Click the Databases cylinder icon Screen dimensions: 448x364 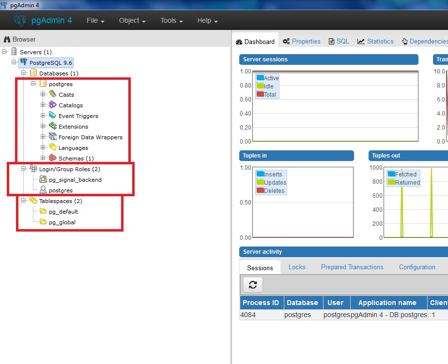click(33, 73)
